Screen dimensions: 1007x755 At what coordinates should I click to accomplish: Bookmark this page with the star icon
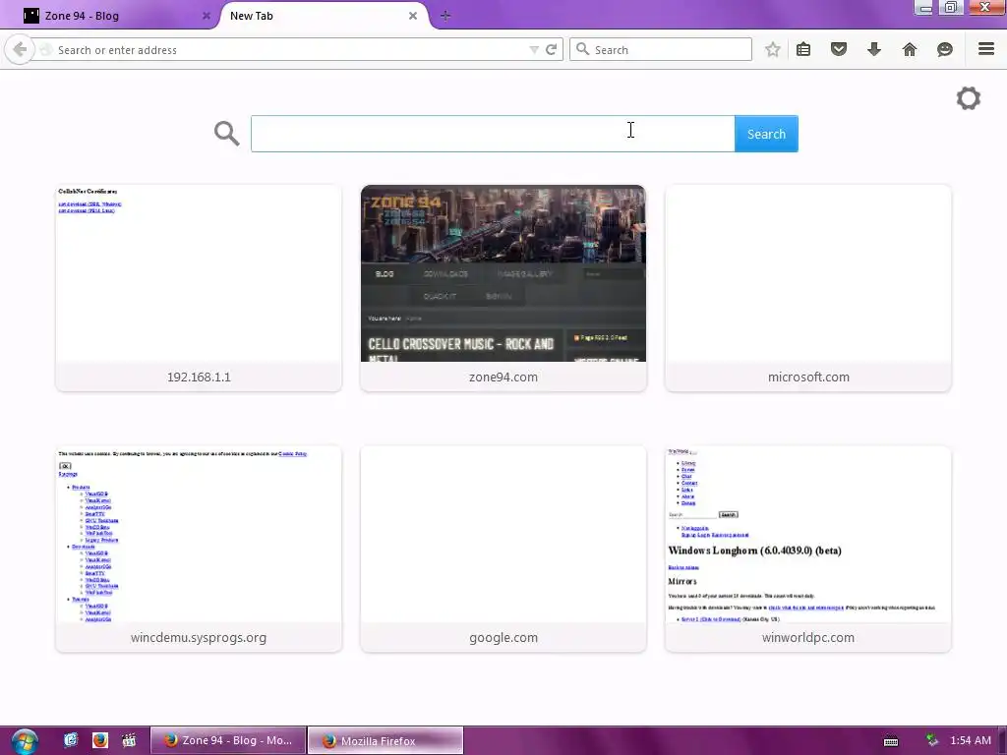coord(773,49)
